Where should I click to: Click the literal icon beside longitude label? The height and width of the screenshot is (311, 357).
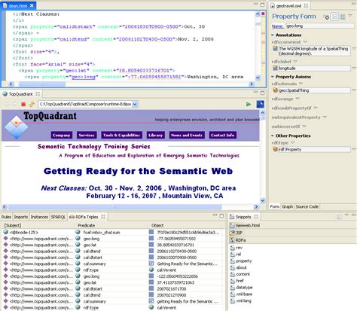click(275, 68)
